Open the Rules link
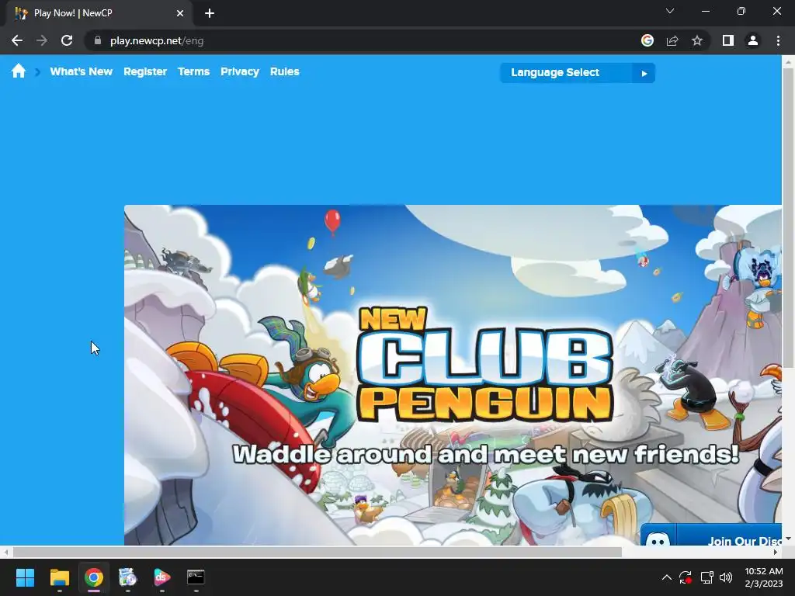Screen dimensions: 795x596 pyautogui.click(x=284, y=71)
